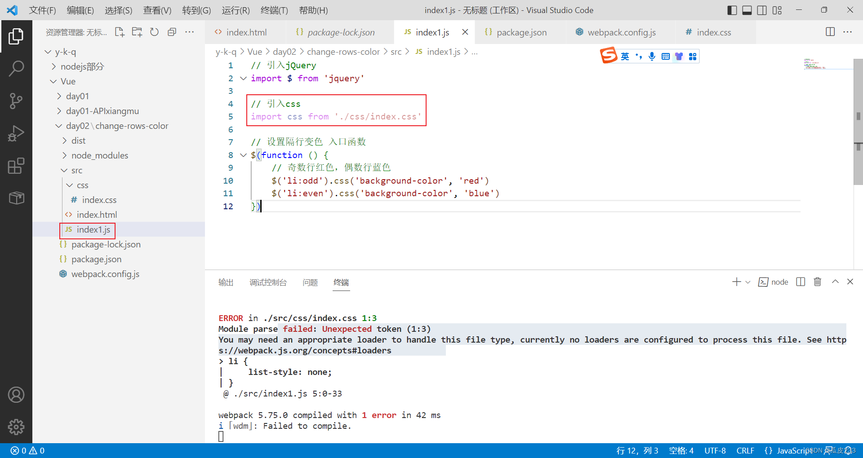Split the editor to the right
The width and height of the screenshot is (863, 458).
point(830,32)
